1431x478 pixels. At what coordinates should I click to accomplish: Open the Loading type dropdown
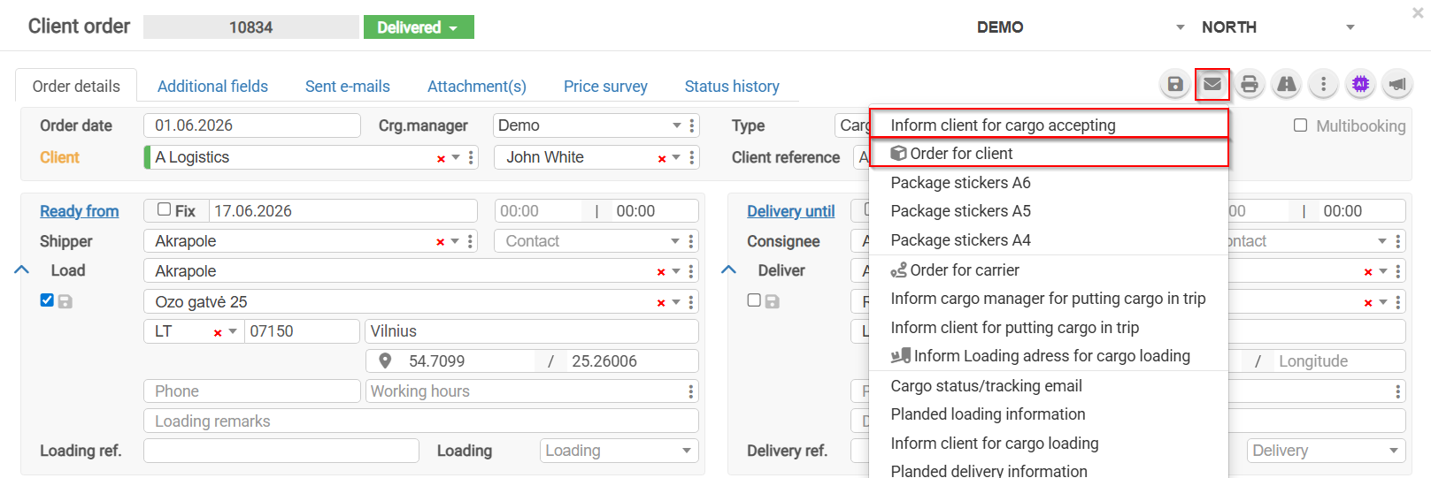(x=619, y=451)
